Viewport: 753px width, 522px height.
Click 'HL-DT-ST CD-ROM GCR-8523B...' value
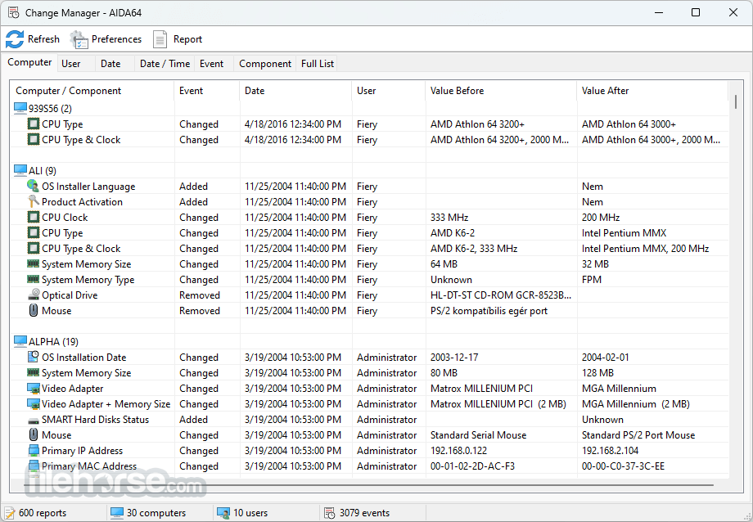click(x=500, y=295)
